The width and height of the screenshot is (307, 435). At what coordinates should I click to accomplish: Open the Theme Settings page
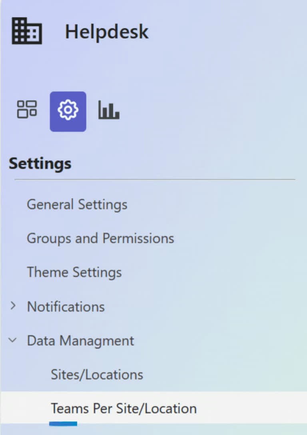click(x=74, y=273)
